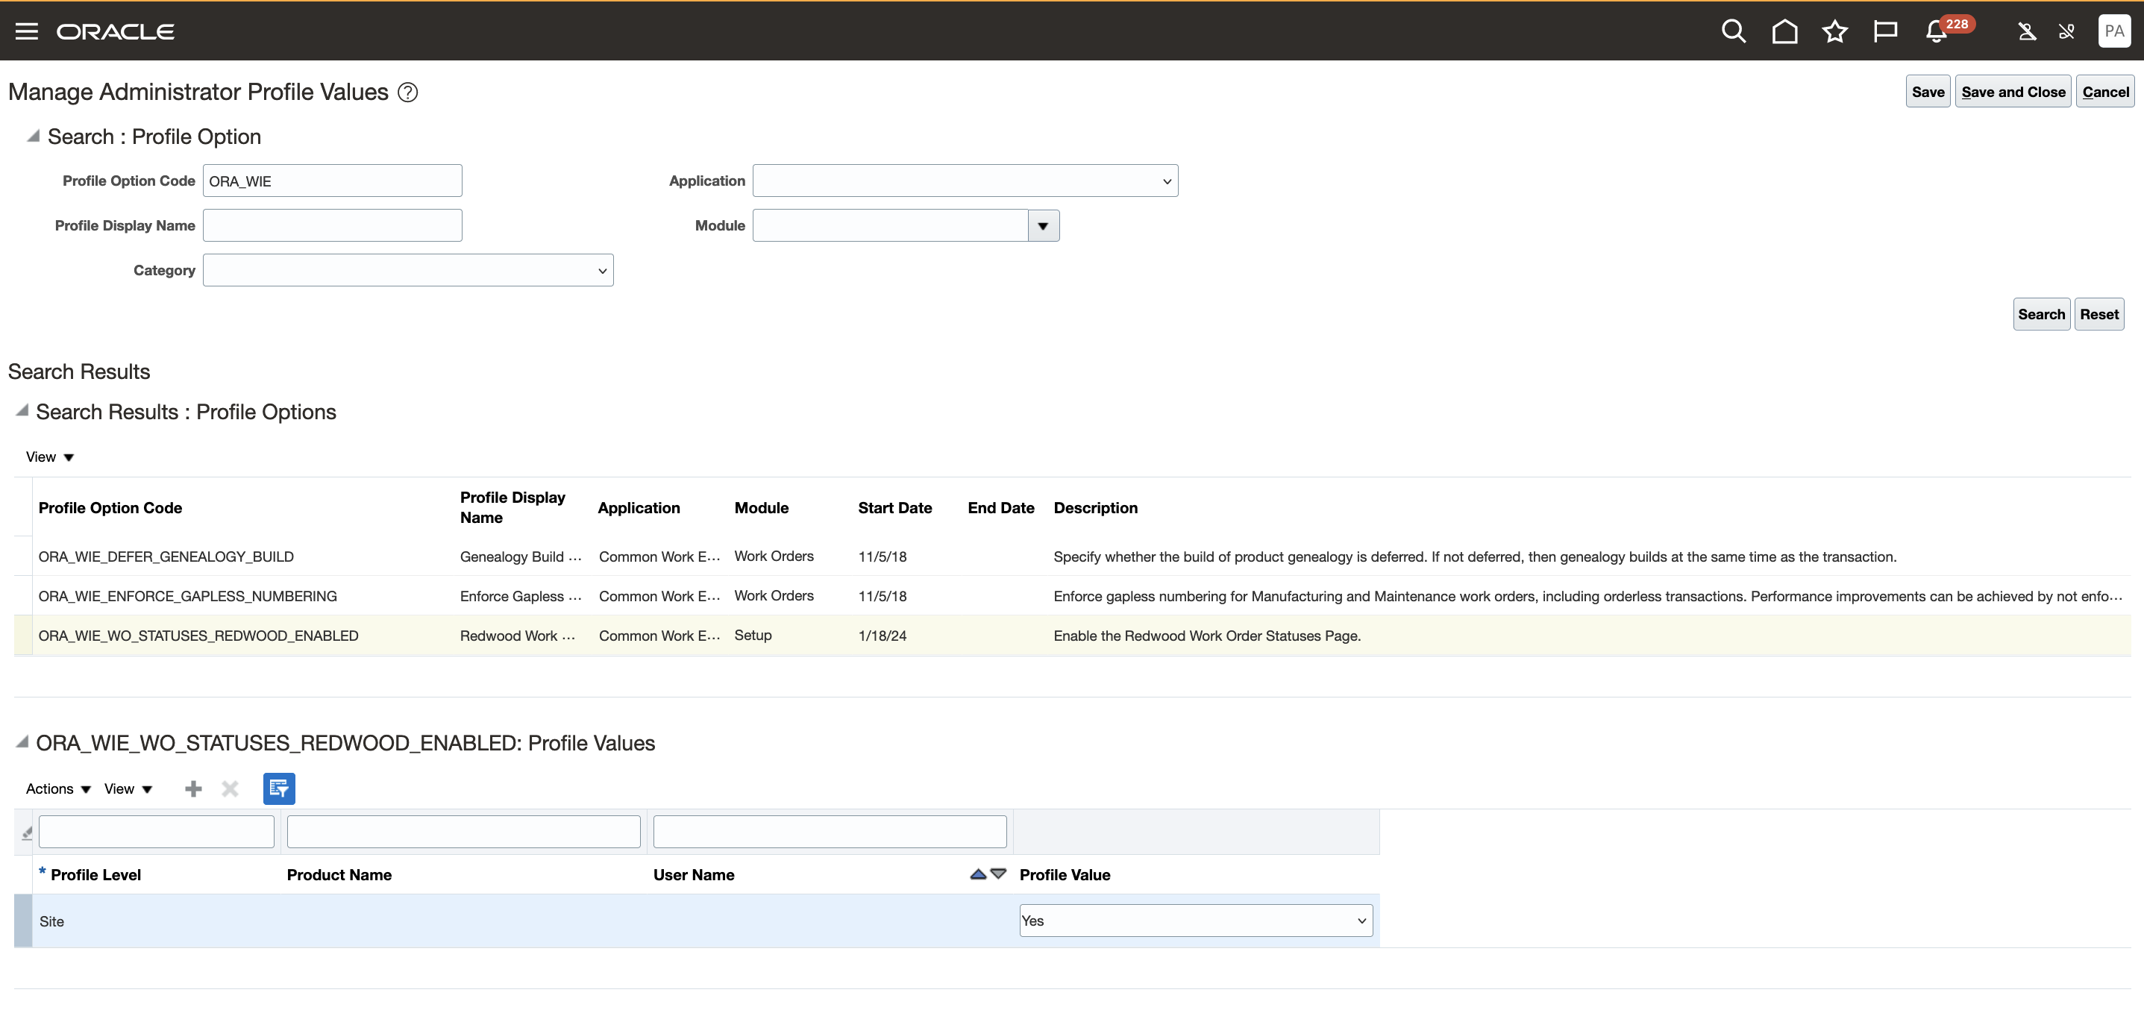The height and width of the screenshot is (1019, 2144).
Task: Click 'Enforce Gapless ...' display name cell
Action: coord(521,597)
